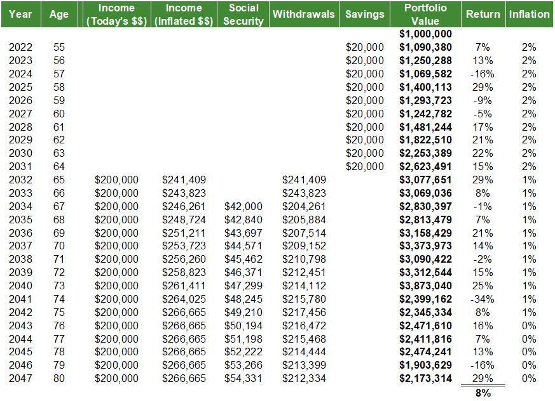The width and height of the screenshot is (555, 401).
Task: Select the Return column header
Action: click(x=483, y=14)
